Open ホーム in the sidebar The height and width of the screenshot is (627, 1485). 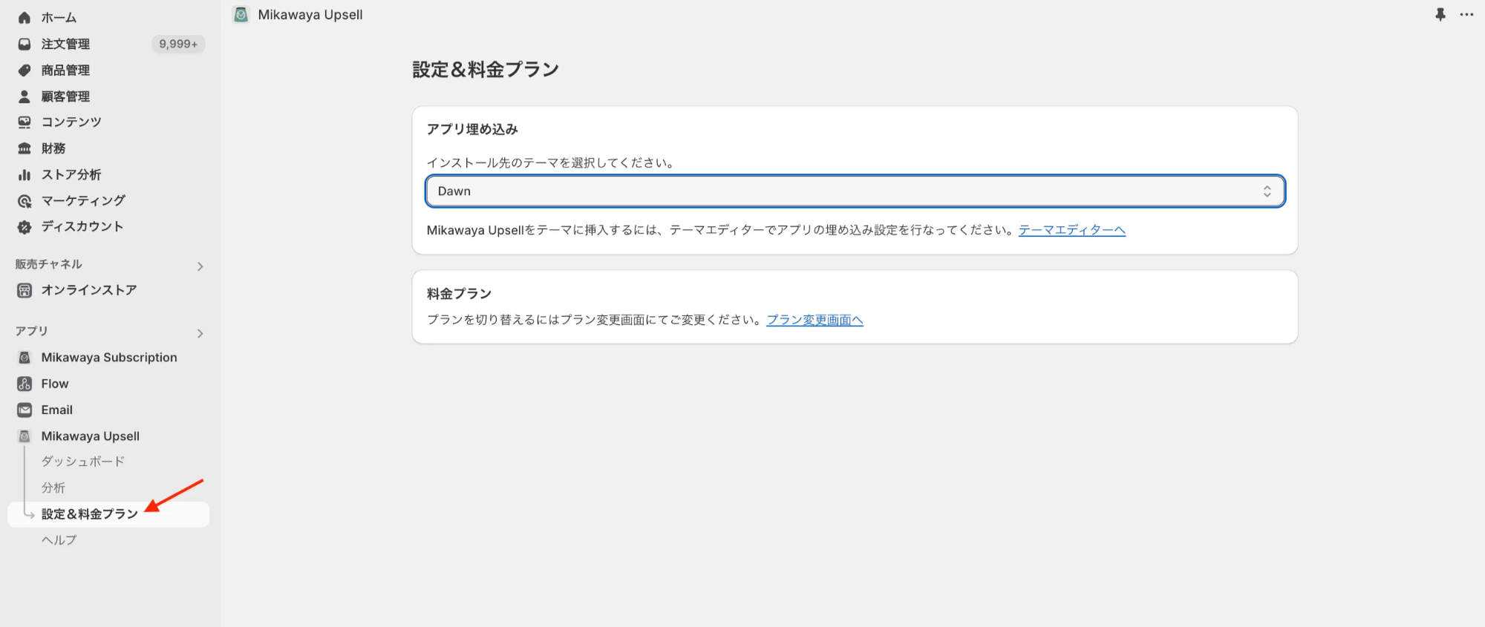[59, 17]
